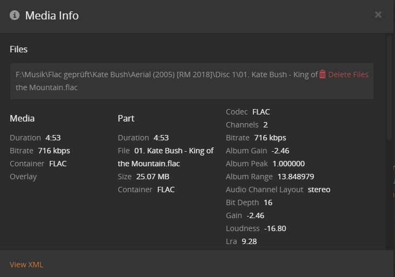The width and height of the screenshot is (395, 277).
Task: Select the Audio Channel Layout stereo value
Action: tap(319, 190)
